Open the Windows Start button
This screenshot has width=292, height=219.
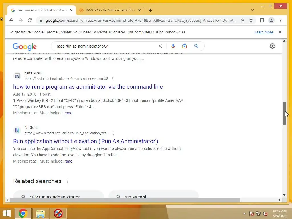[7, 213]
